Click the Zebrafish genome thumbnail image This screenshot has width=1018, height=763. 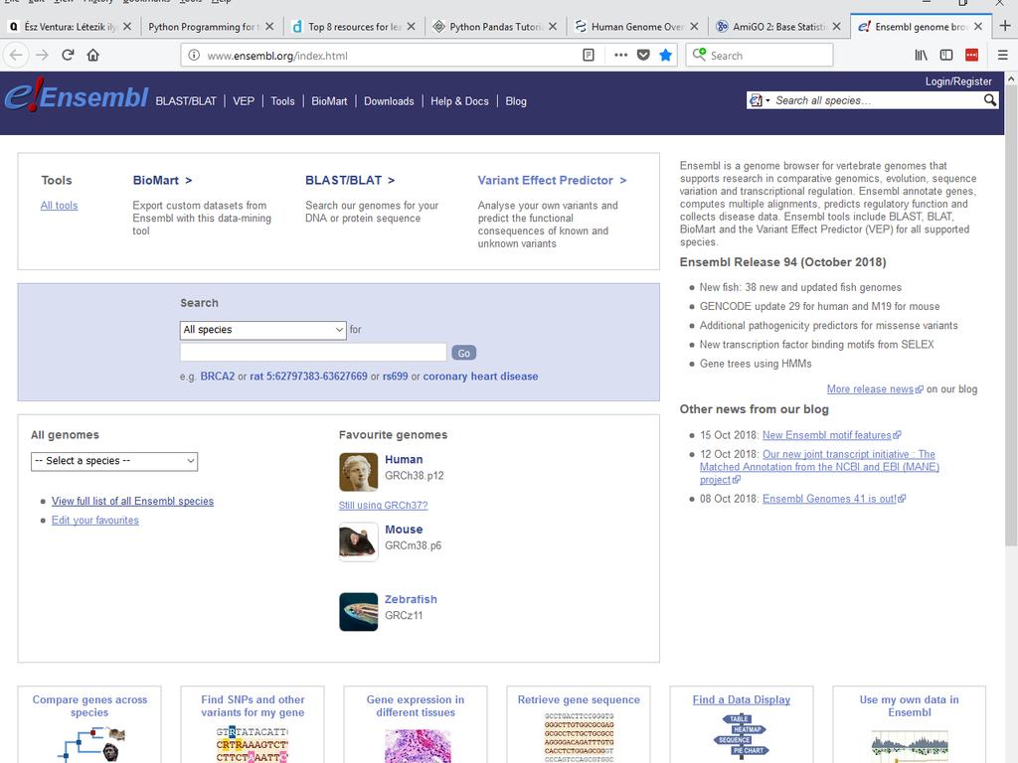358,611
